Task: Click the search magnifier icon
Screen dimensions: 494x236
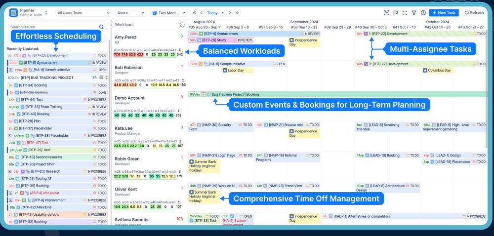Action: tap(102, 27)
